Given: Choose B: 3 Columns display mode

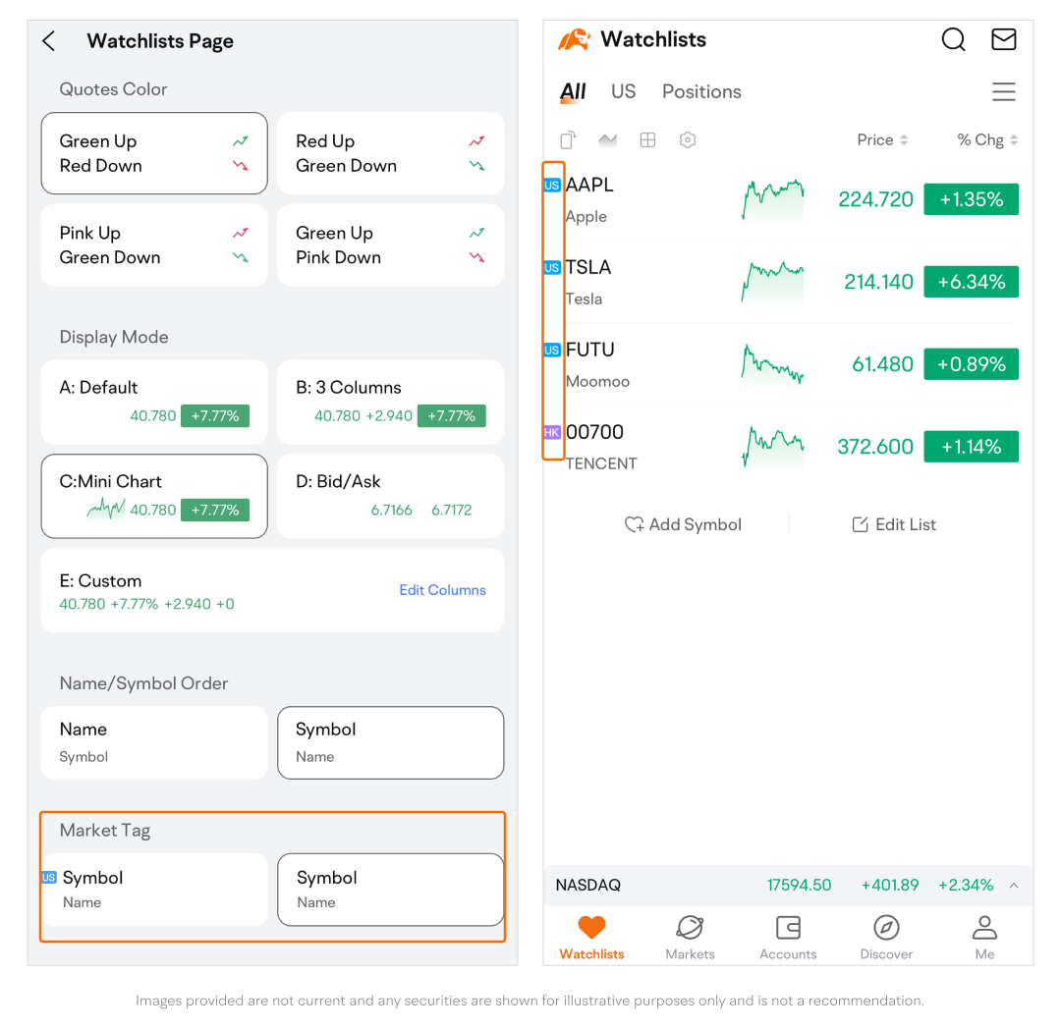Looking at the screenshot, I should tap(390, 402).
